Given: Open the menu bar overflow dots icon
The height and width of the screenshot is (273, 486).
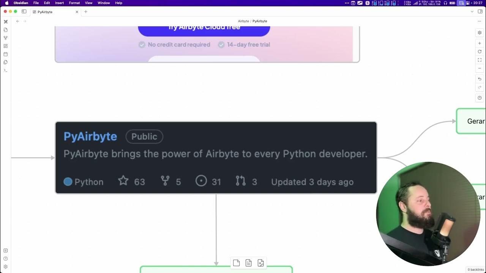Looking at the screenshot, I should 347,3.
